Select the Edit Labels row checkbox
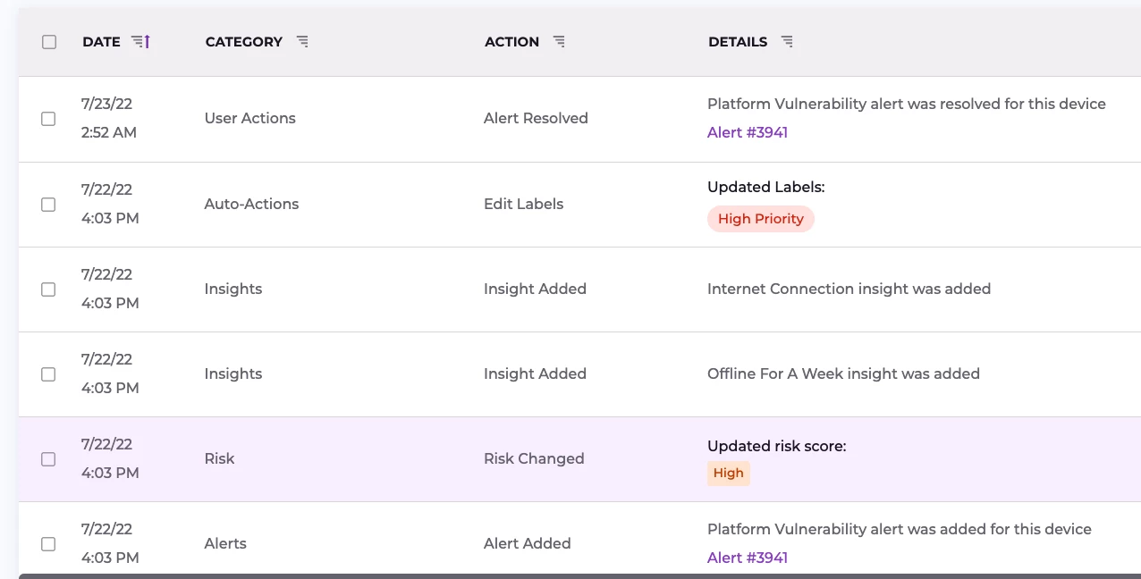Image resolution: width=1141 pixels, height=579 pixels. [49, 205]
